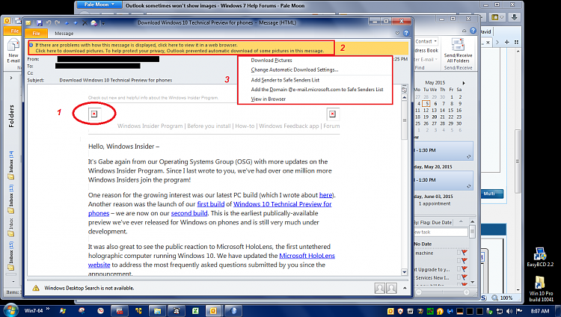Click Send/Receive All Folders button
This screenshot has width=561, height=317.
458,51
